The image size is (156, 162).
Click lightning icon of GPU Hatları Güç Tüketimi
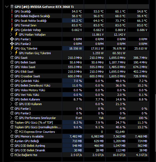[x=16, y=53]
